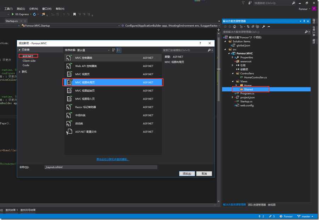The height and width of the screenshot is (220, 319).
Task: Expand the Properties node in Solution Explorer
Action: pos(233,57)
